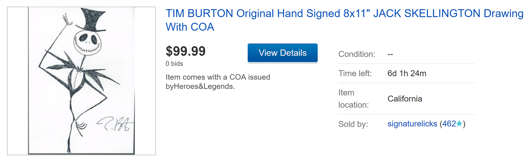This screenshot has height=163, width=531.
Task: Click the signature on the drawing
Action: 115,124
